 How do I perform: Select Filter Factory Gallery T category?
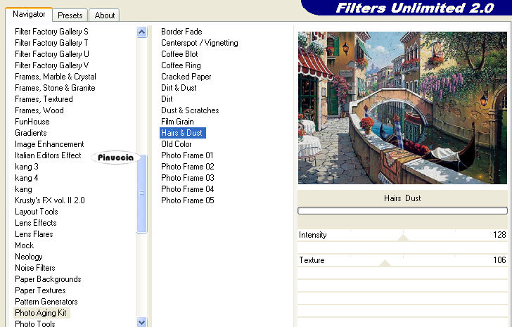[x=51, y=43]
